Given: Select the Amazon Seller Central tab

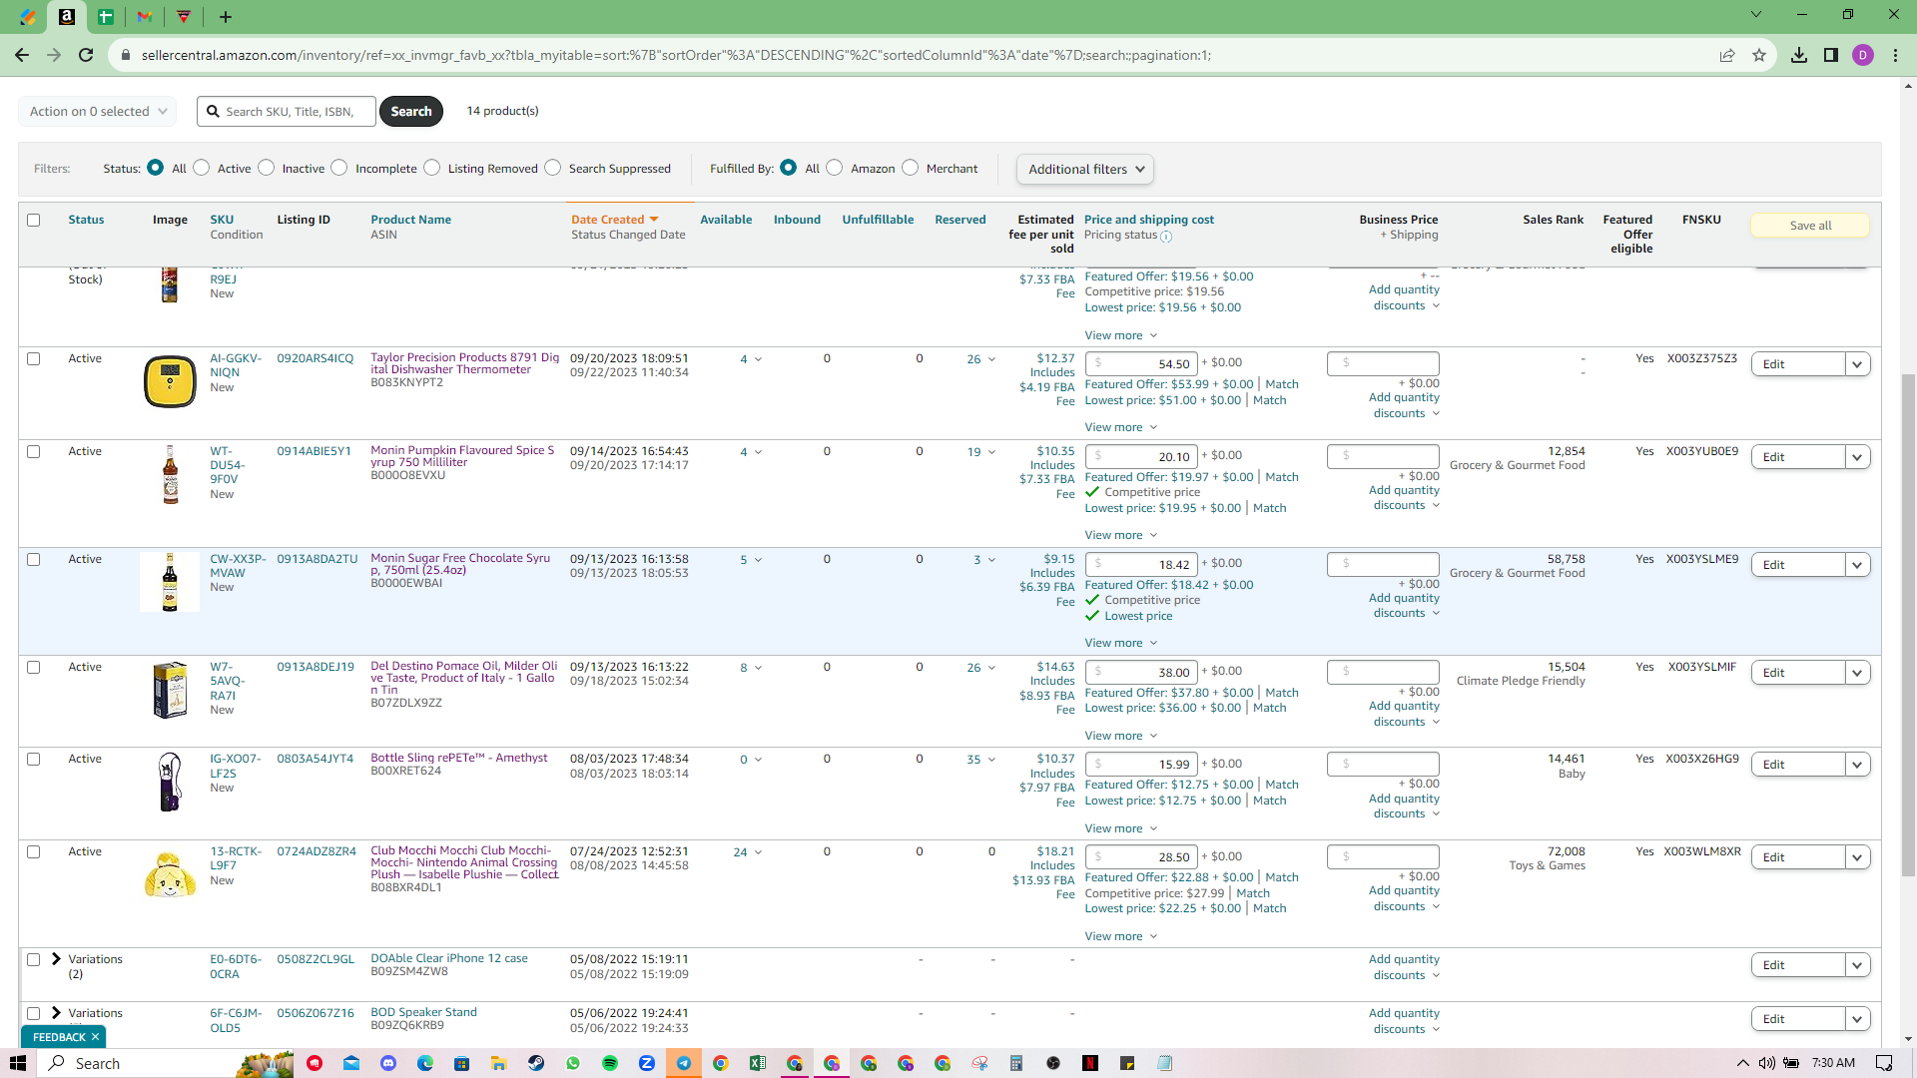Looking at the screenshot, I should pos(67,17).
